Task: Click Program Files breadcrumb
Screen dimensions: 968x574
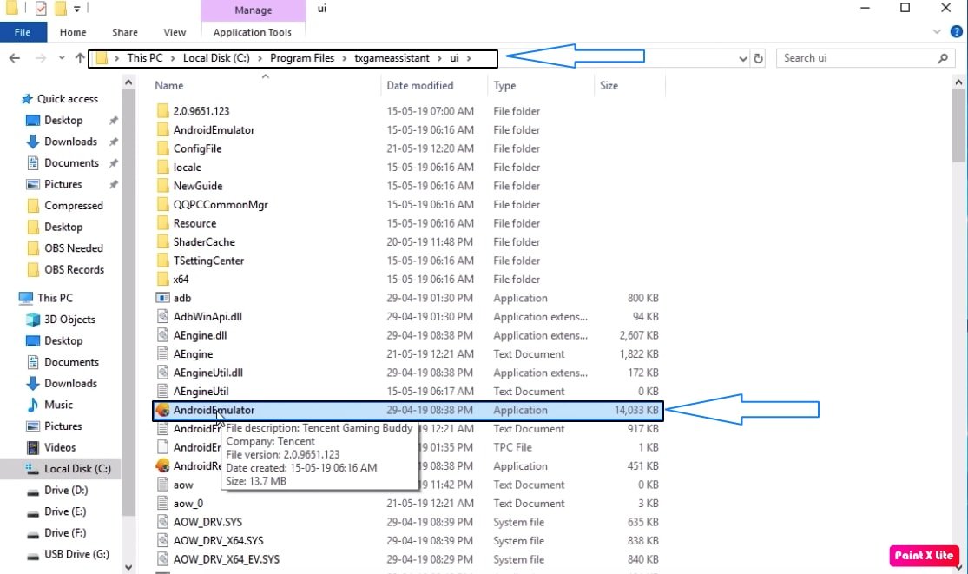Action: (x=302, y=58)
